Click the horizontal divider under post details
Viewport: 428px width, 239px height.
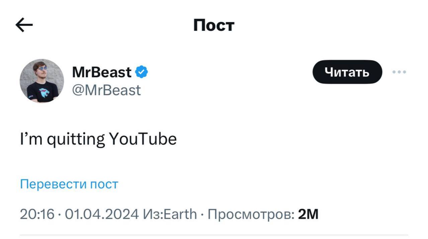tap(214, 235)
